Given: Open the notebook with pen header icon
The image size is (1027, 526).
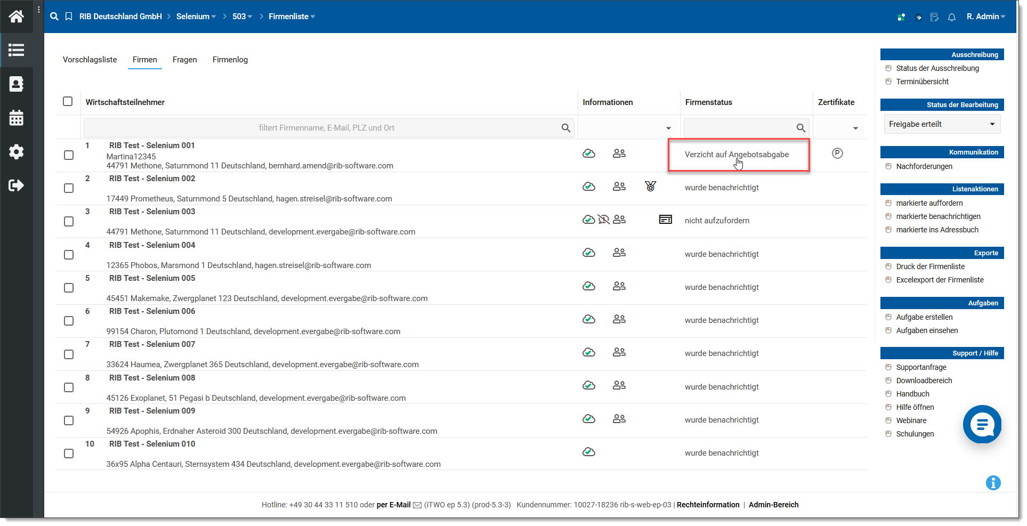Looking at the screenshot, I should coord(935,17).
